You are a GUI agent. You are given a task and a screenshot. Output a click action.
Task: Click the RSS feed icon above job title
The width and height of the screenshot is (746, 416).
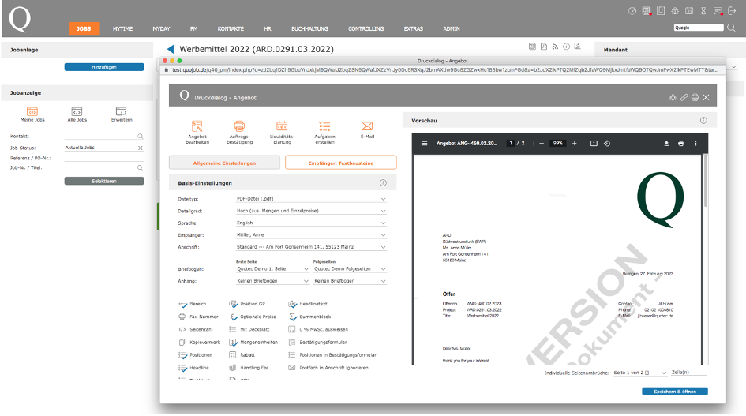[x=555, y=47]
